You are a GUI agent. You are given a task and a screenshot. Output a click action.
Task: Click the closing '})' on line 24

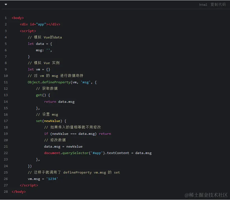(30, 166)
